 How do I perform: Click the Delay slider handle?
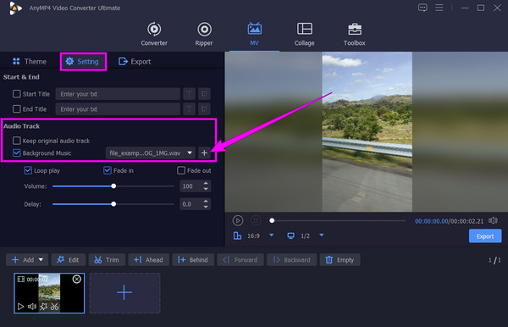[113, 204]
